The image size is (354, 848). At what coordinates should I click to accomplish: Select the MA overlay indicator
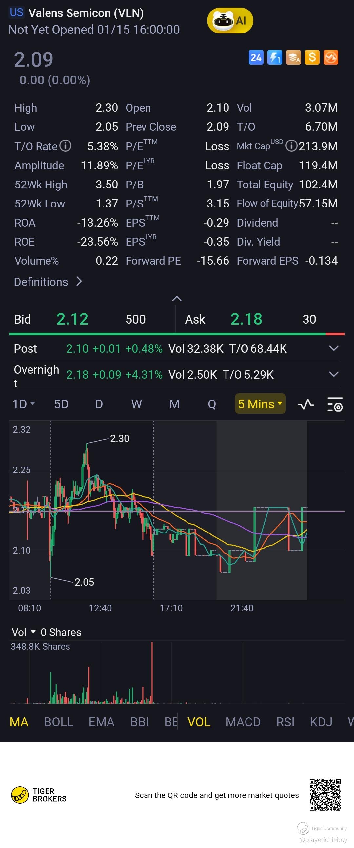click(x=19, y=722)
